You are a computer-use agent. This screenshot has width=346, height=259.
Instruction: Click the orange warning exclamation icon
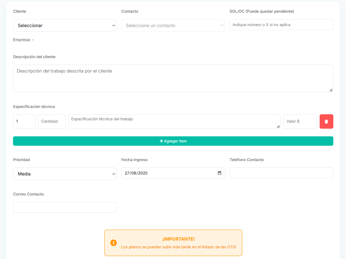coord(113,243)
